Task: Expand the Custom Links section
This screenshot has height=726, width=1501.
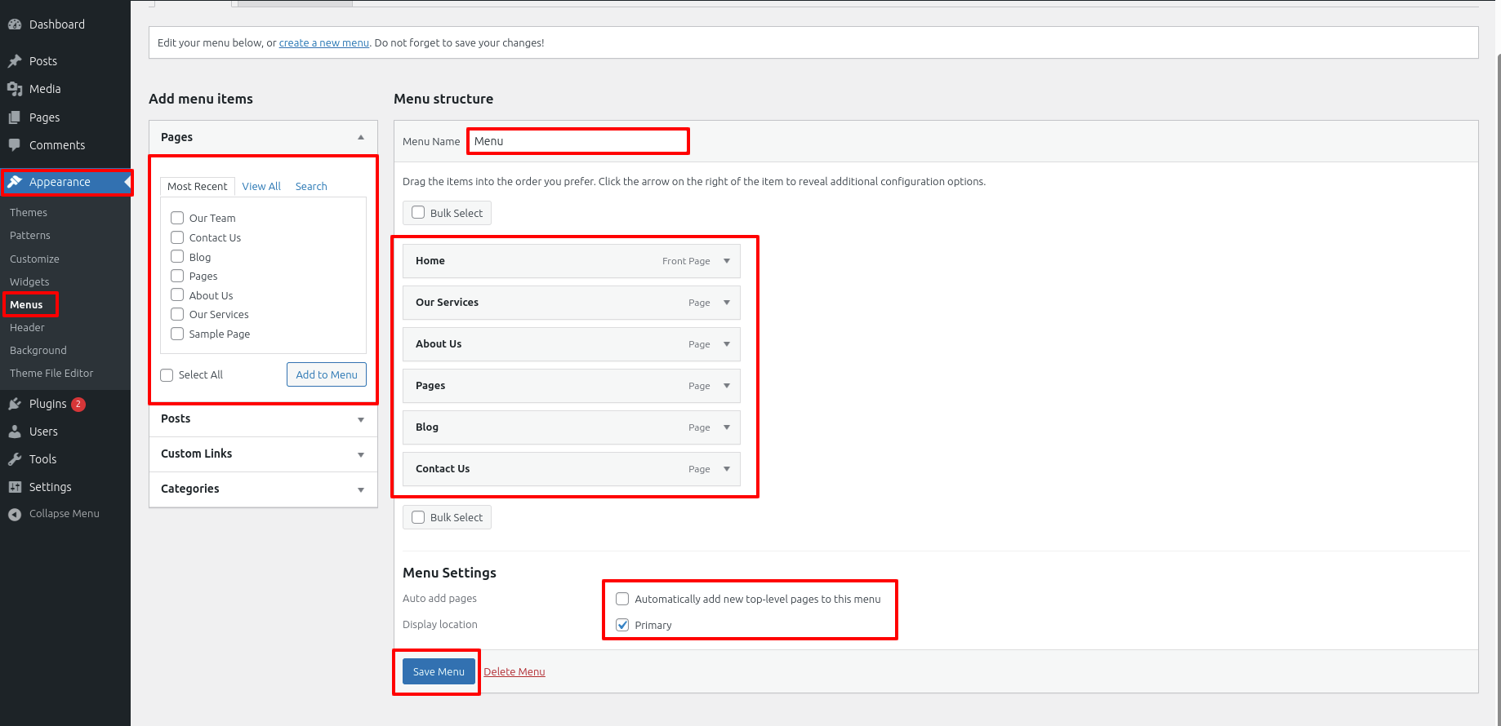Action: point(360,454)
